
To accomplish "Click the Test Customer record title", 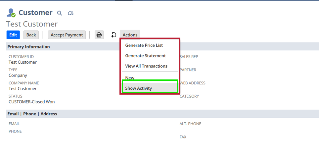I will pos(32,24).
